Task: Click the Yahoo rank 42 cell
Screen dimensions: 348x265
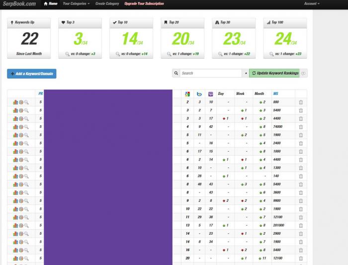Action: pyautogui.click(x=211, y=127)
